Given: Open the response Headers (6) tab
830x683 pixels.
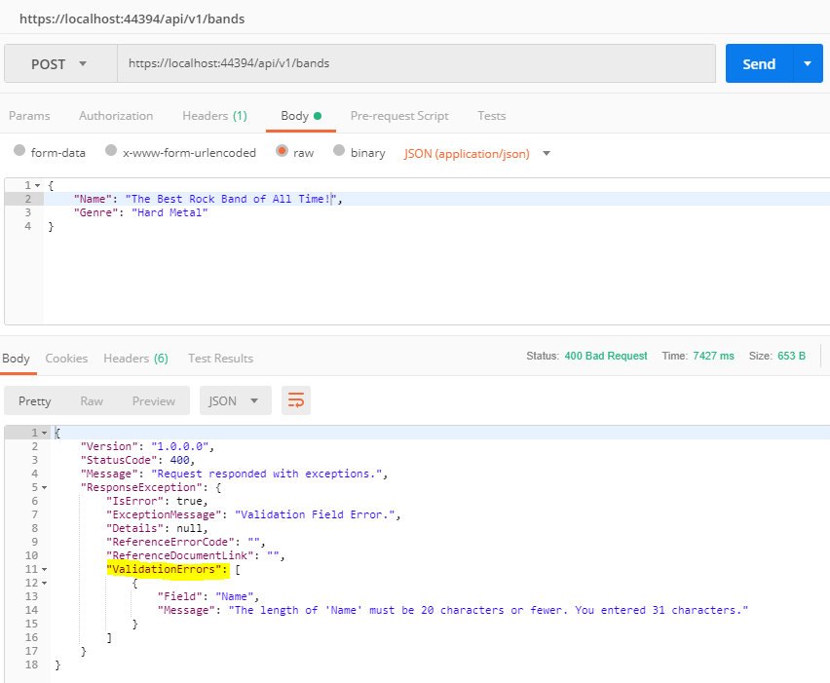Looking at the screenshot, I should click(x=136, y=359).
